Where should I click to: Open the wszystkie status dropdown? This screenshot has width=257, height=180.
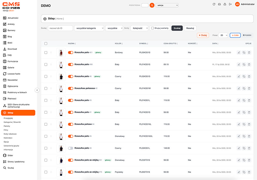114,28
